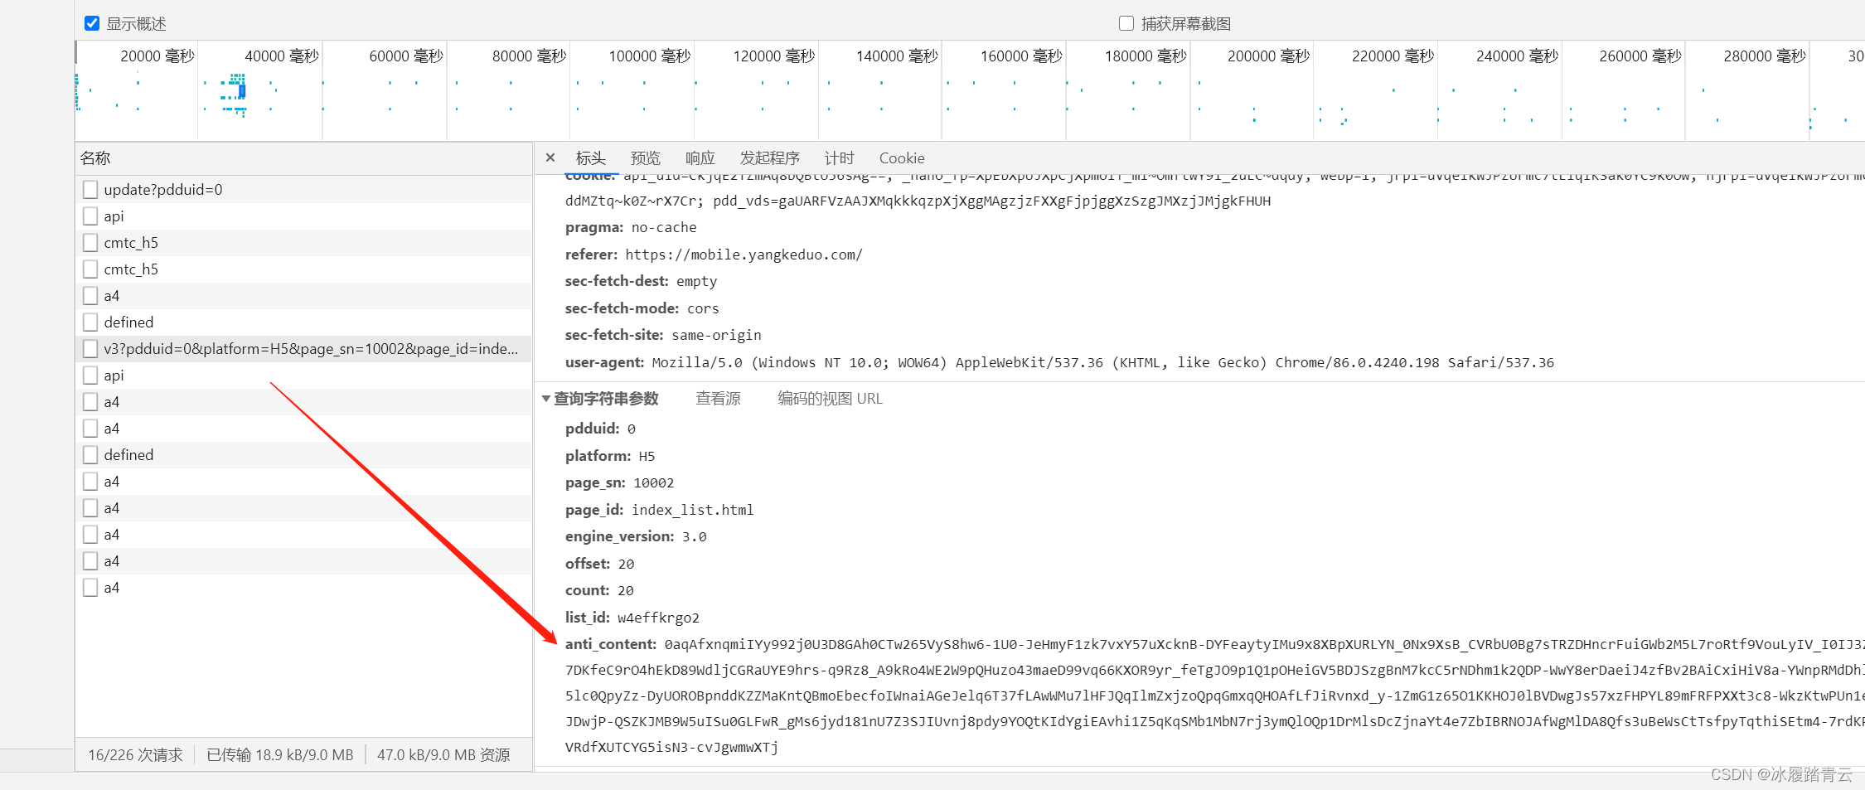The image size is (1865, 790).
Task: Uncheck the 显示概述 checkbox
Action: (x=92, y=23)
